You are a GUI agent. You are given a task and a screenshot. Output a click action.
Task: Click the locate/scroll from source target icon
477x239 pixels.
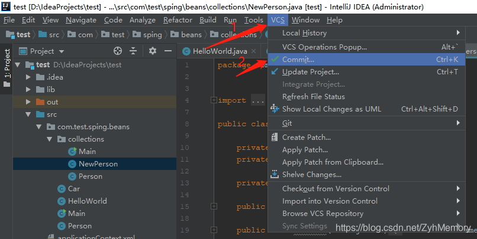(x=118, y=51)
